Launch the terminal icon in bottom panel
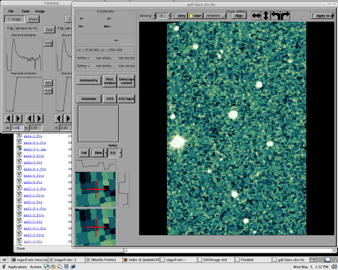This screenshot has height=270, width=338. (73, 267)
